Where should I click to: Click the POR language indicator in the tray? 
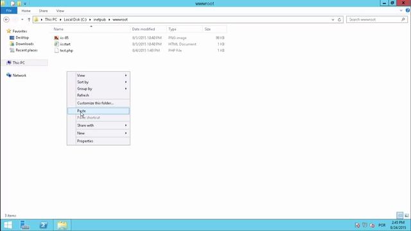tap(382, 225)
